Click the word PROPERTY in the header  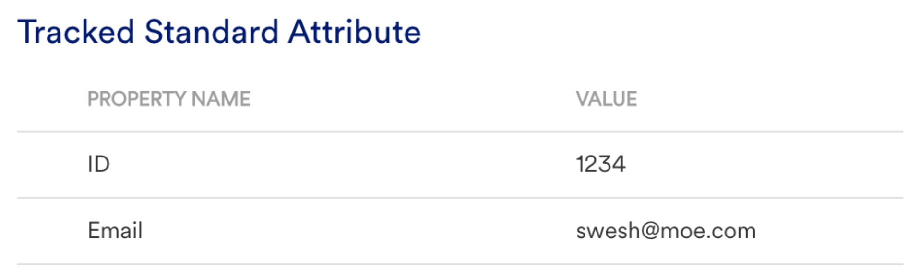(x=136, y=99)
